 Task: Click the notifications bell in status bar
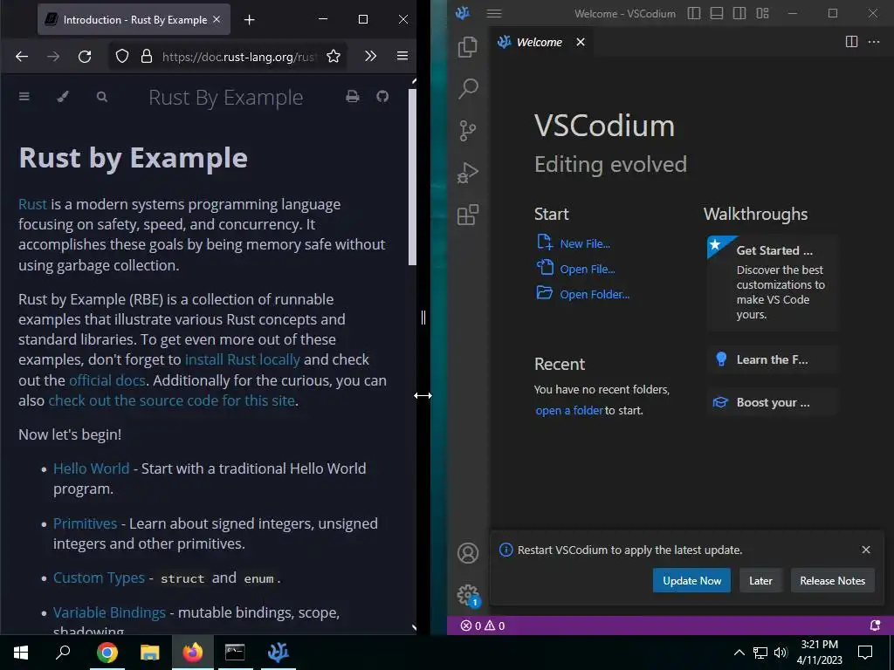[x=875, y=626]
